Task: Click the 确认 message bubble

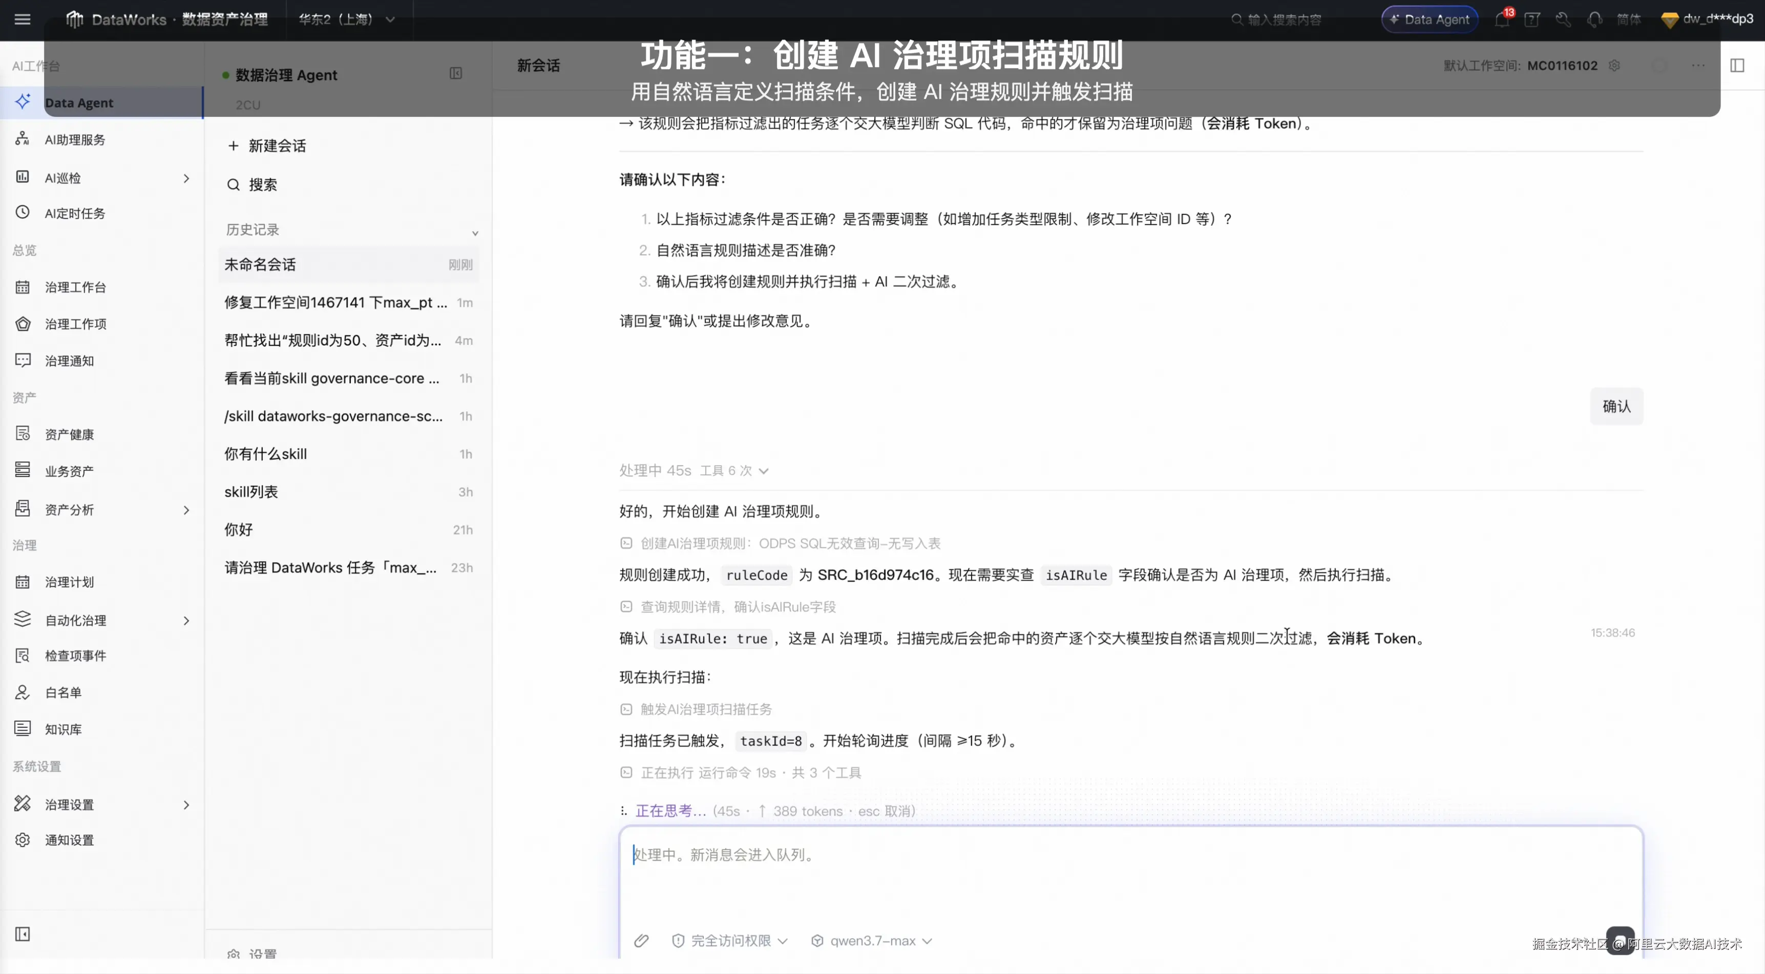Action: coord(1616,406)
